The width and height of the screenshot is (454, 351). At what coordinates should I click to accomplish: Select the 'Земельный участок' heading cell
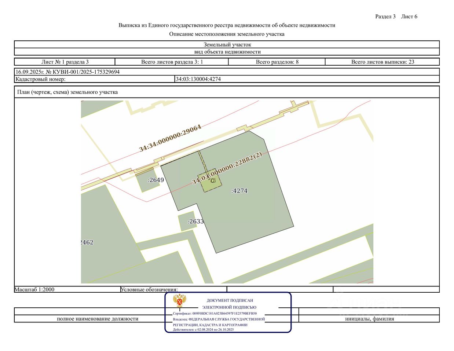227,45
